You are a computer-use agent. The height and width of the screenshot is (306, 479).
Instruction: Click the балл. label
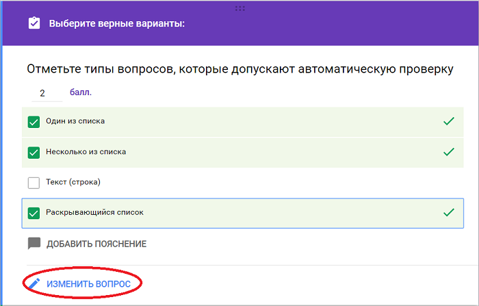click(81, 92)
